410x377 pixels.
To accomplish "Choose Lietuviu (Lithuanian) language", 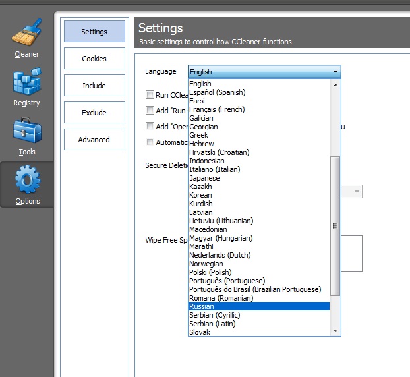I will tap(259, 221).
